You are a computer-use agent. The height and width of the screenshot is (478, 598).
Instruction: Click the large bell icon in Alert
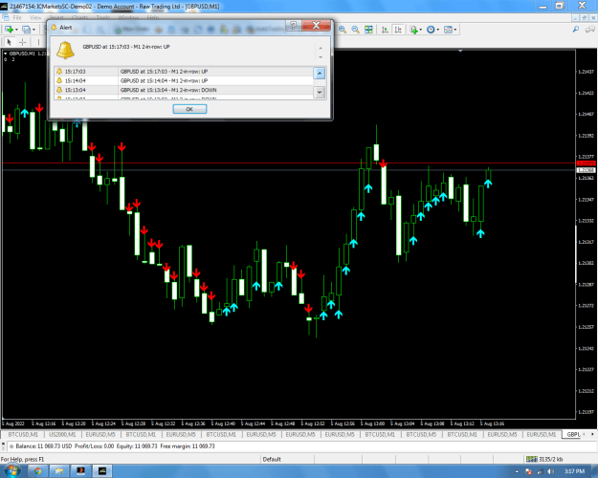(x=65, y=51)
